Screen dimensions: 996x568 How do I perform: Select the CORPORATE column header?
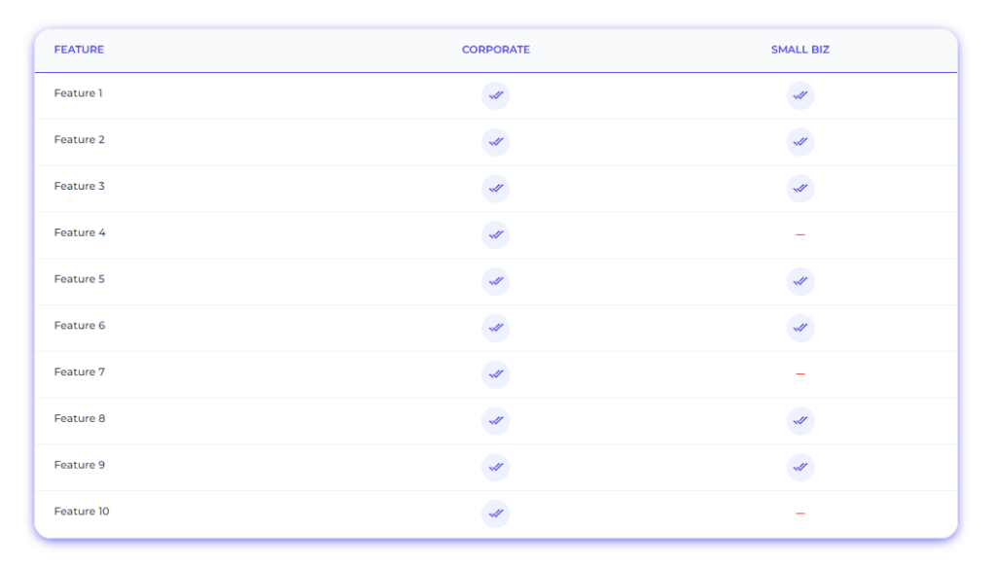tap(495, 50)
